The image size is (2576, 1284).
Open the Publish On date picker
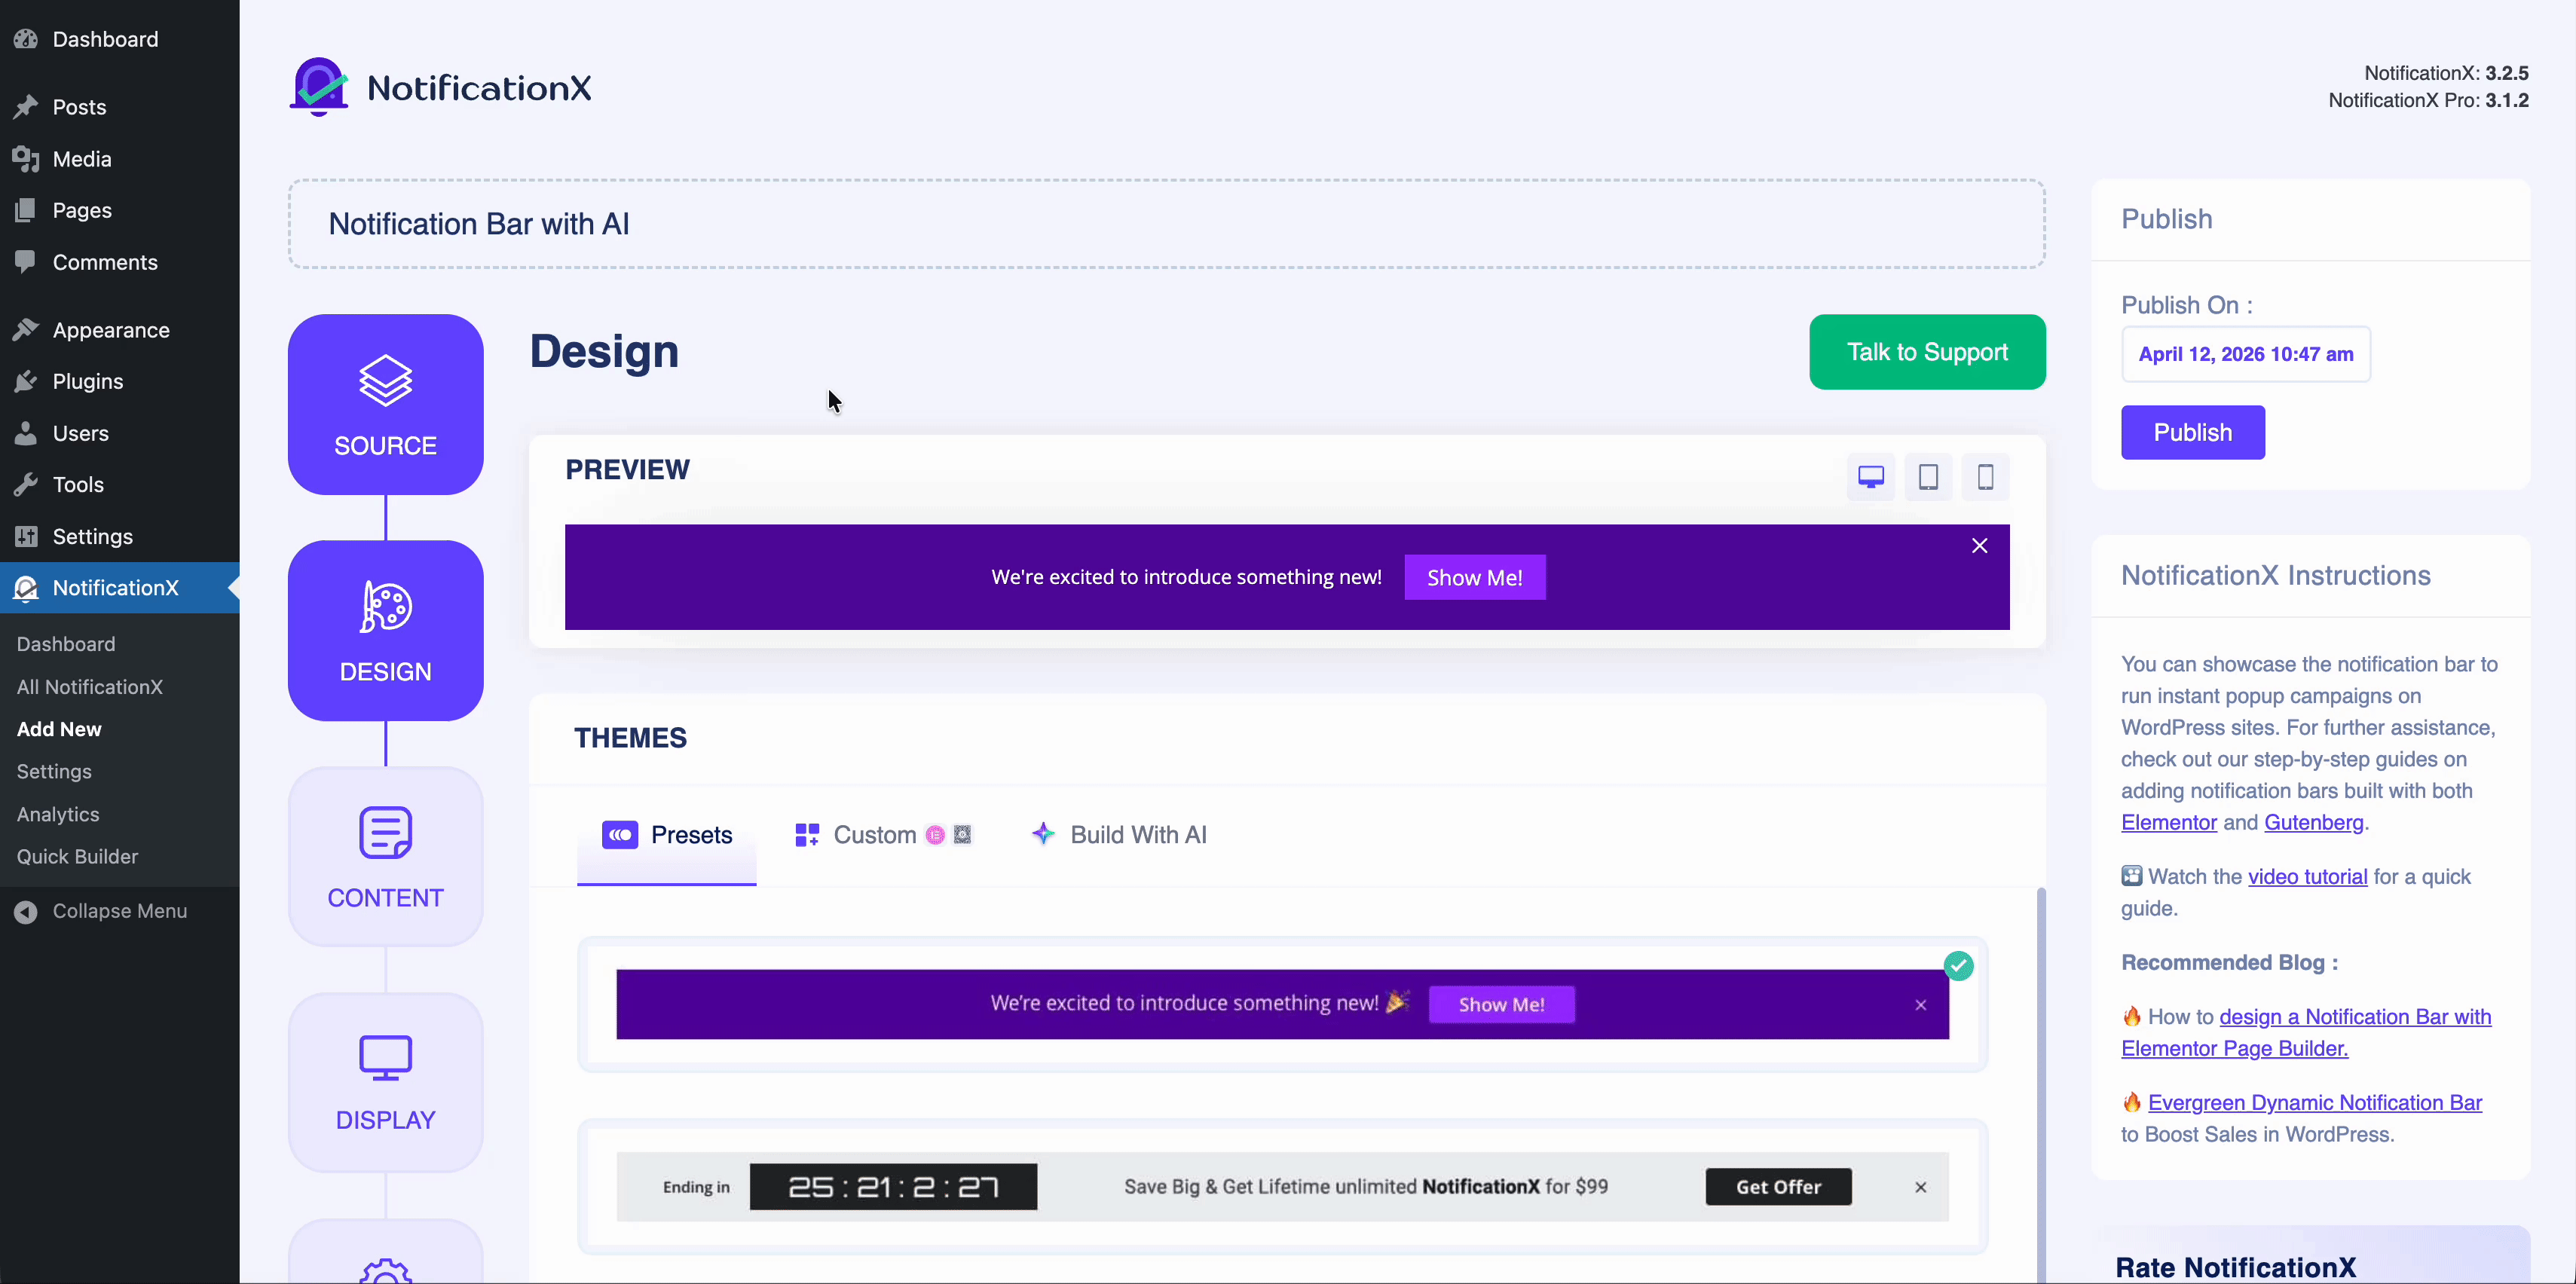[2245, 354]
